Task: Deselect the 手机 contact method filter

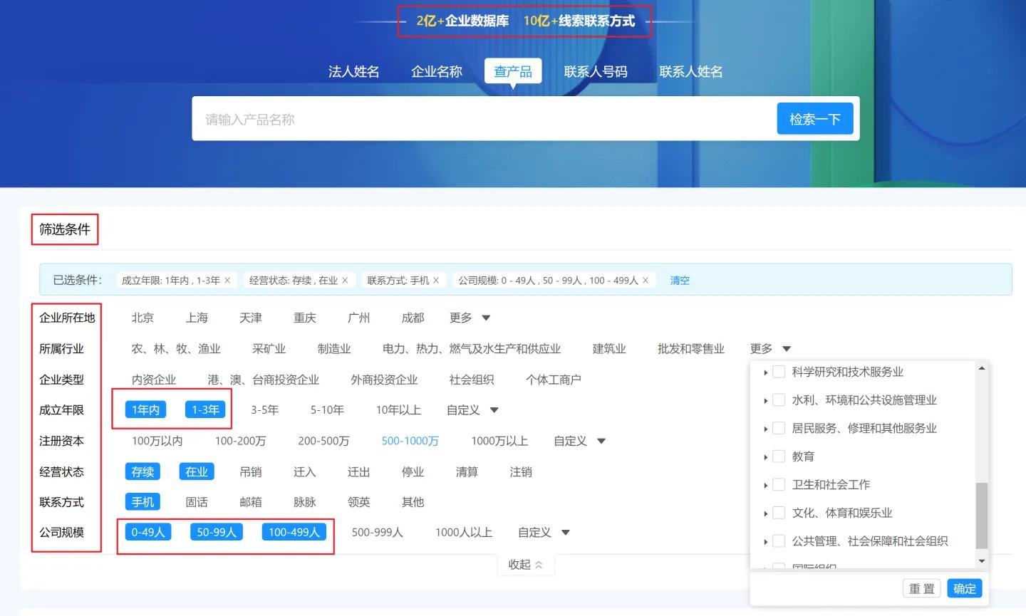Action: (x=142, y=501)
